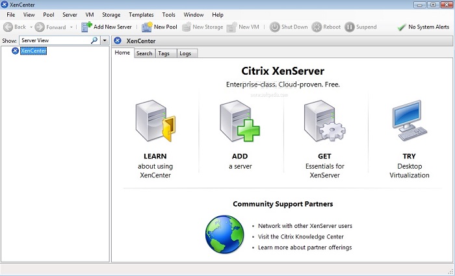Switch to the Search tab
Image resolution: width=455 pixels, height=276 pixels.
(144, 53)
